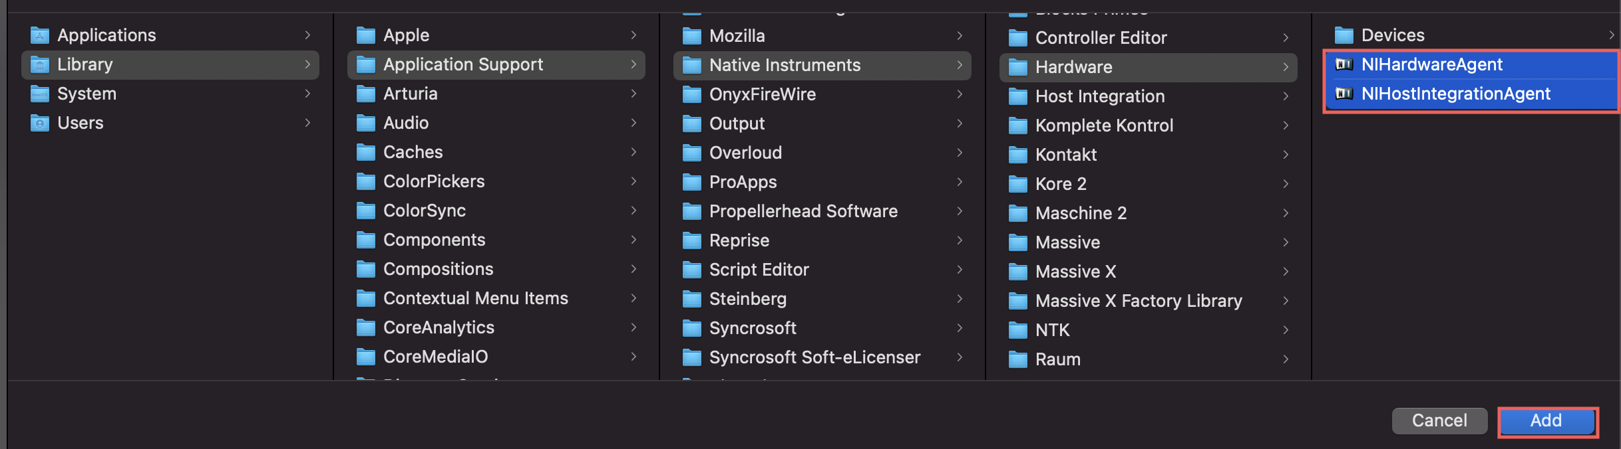Expand the Script Editor folder chevron
The image size is (1621, 449).
click(960, 270)
